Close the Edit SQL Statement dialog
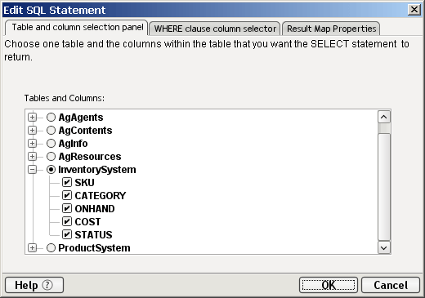Viewport: 425px width, 298px height. tap(414, 10)
